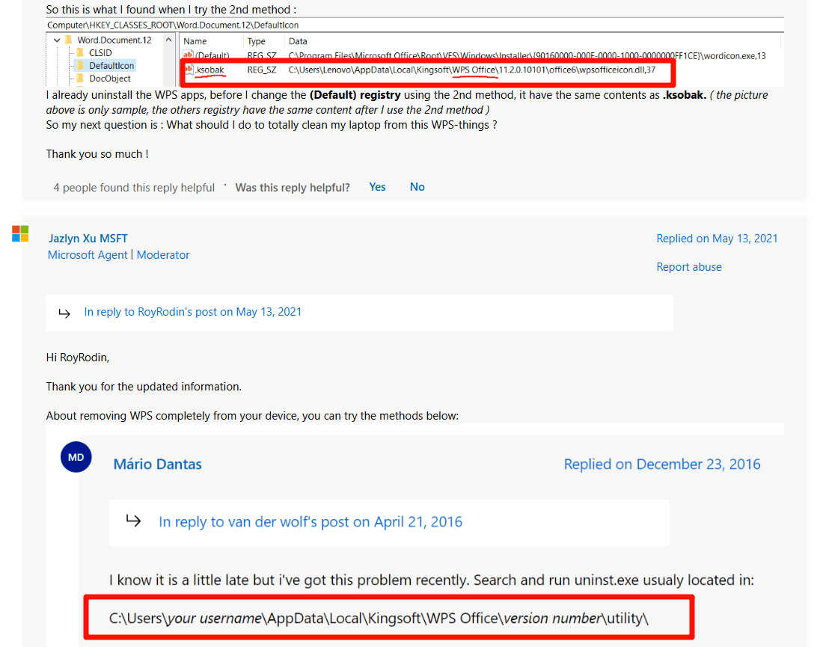
Task: Click the DocObject folder icon
Action: (81, 78)
